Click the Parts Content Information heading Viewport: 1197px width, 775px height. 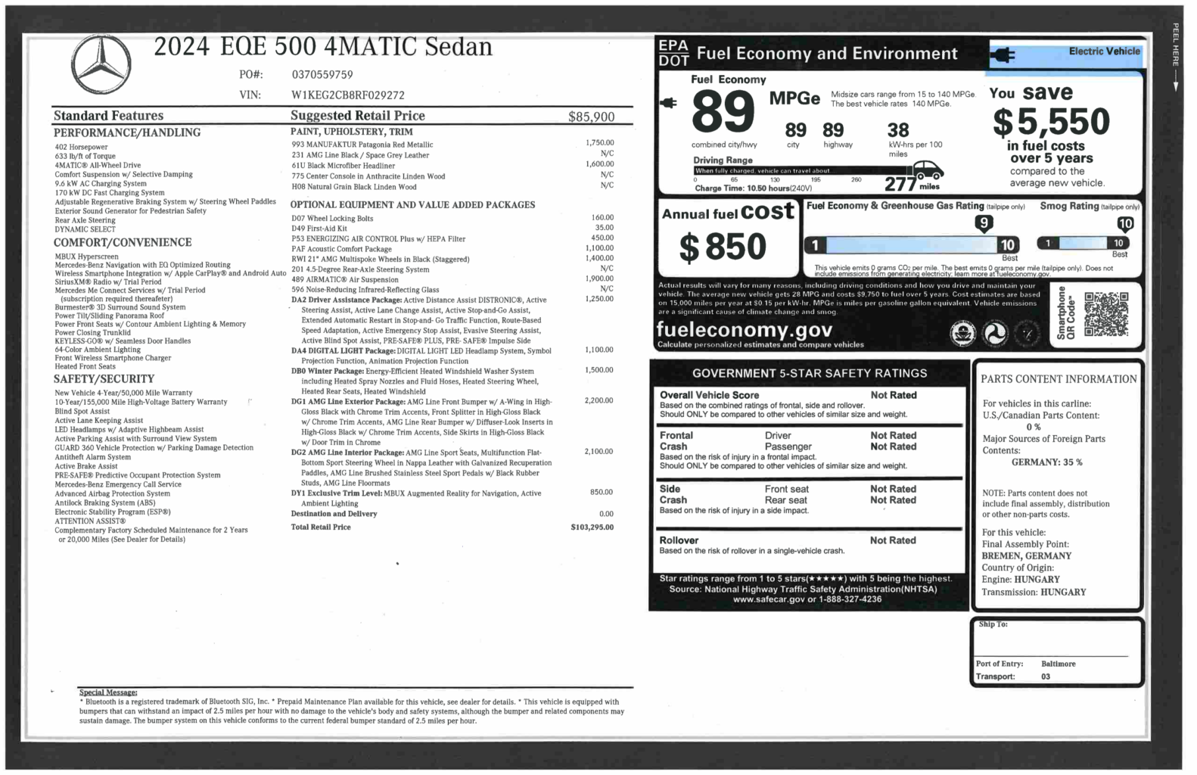1058,379
